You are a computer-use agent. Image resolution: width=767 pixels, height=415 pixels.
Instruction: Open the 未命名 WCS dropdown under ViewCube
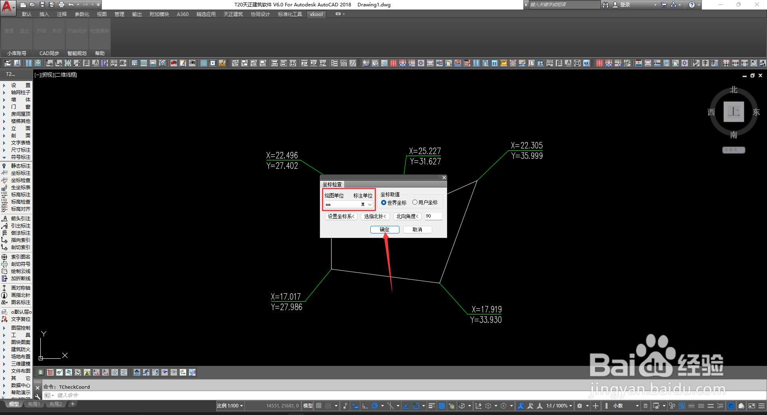click(734, 150)
